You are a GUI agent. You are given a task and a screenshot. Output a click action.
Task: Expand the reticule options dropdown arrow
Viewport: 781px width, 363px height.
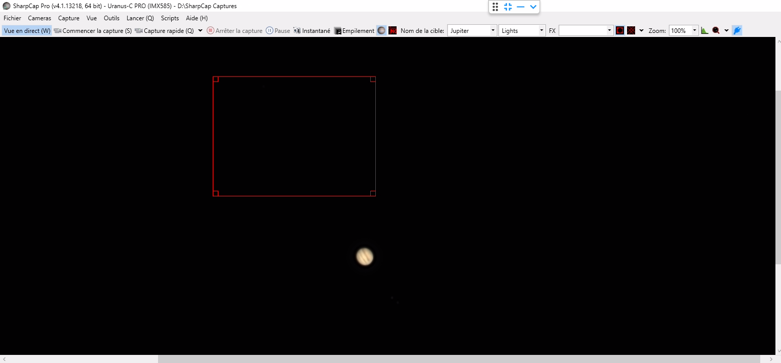point(641,30)
